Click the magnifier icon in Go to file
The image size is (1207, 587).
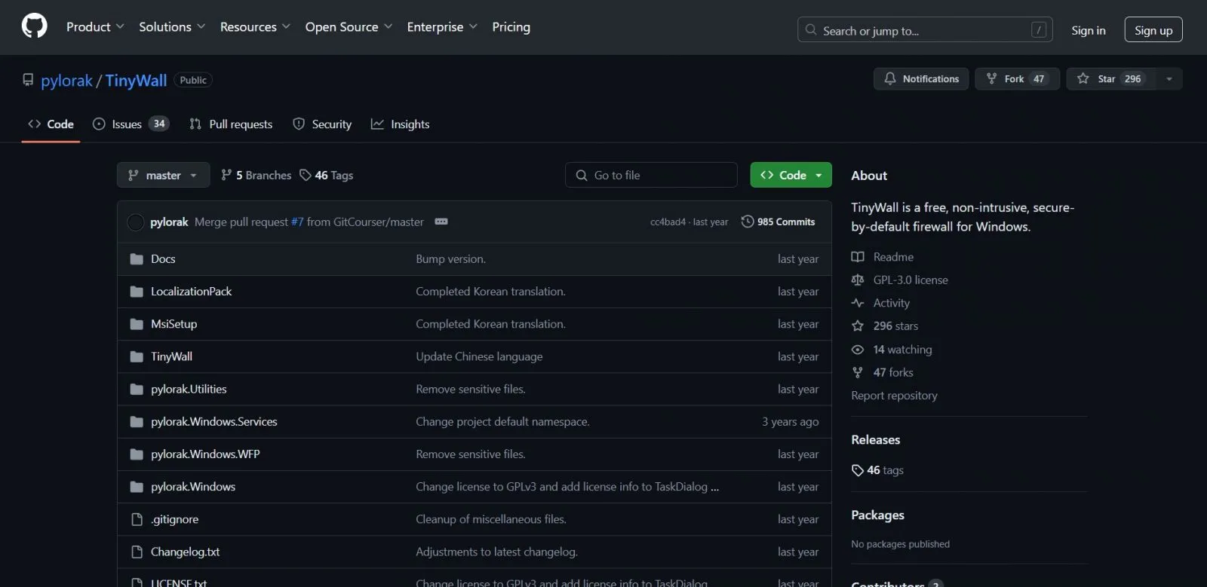point(582,176)
